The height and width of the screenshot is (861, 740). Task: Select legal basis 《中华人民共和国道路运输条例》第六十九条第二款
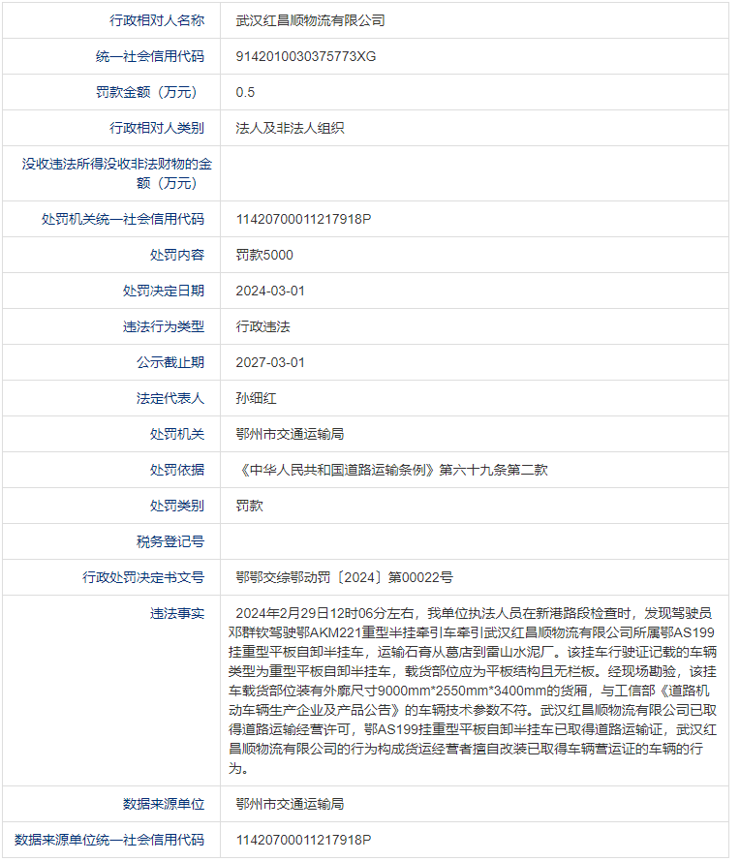(x=392, y=470)
